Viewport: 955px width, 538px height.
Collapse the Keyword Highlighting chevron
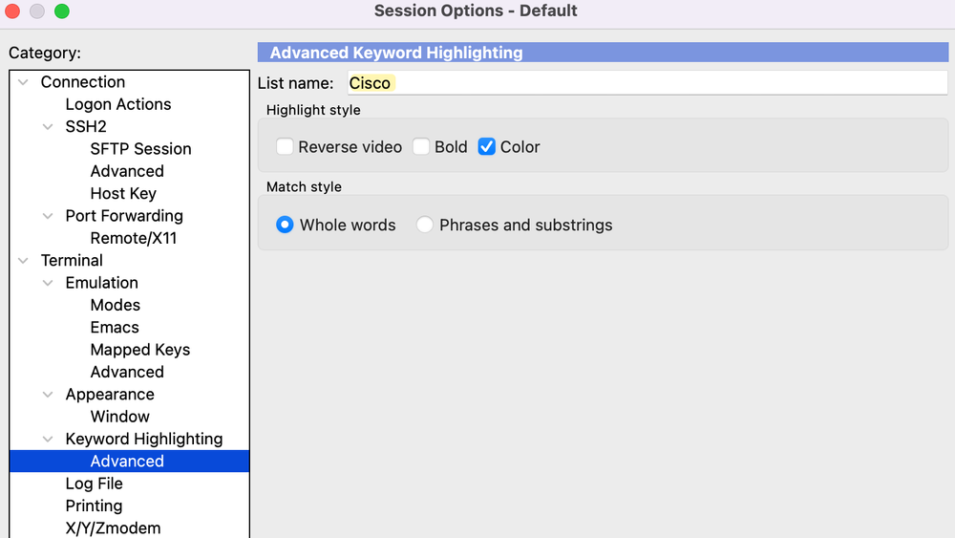(49, 440)
